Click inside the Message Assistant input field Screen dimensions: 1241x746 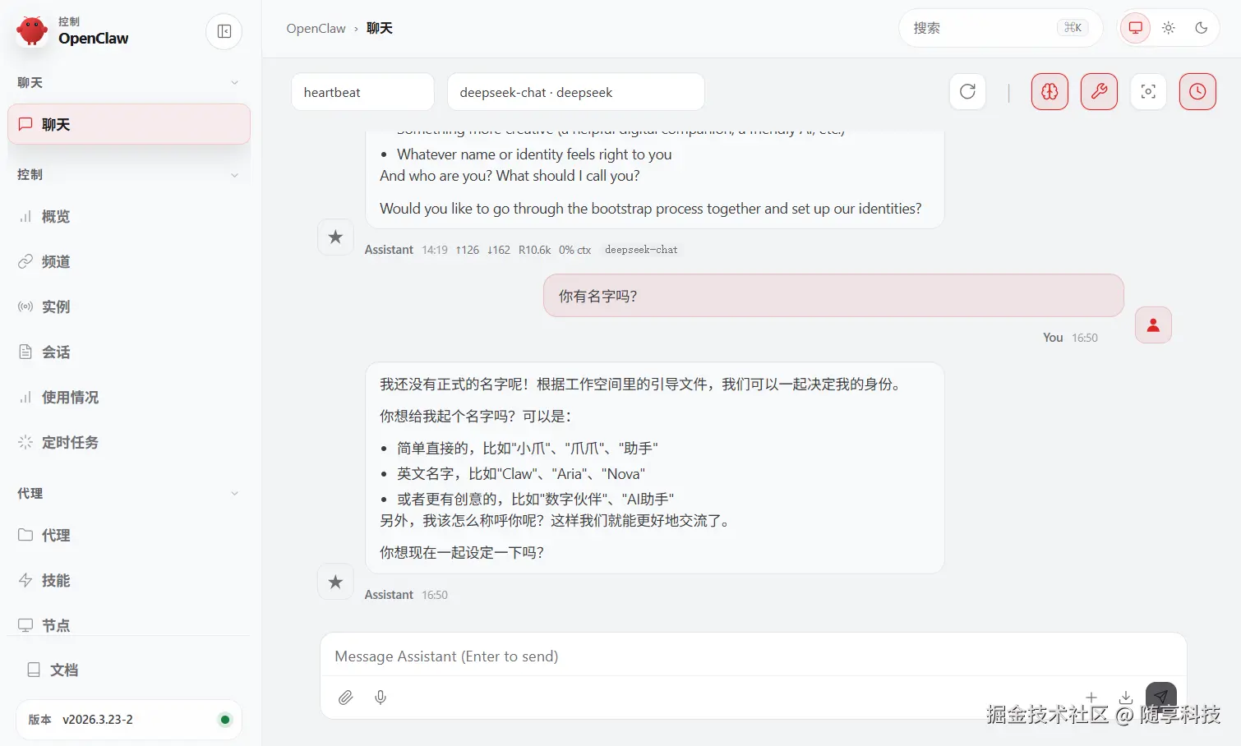pos(740,656)
